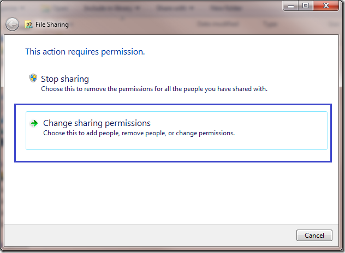Click the green arrow icon
Viewport: 345px width, 253px height.
click(34, 123)
